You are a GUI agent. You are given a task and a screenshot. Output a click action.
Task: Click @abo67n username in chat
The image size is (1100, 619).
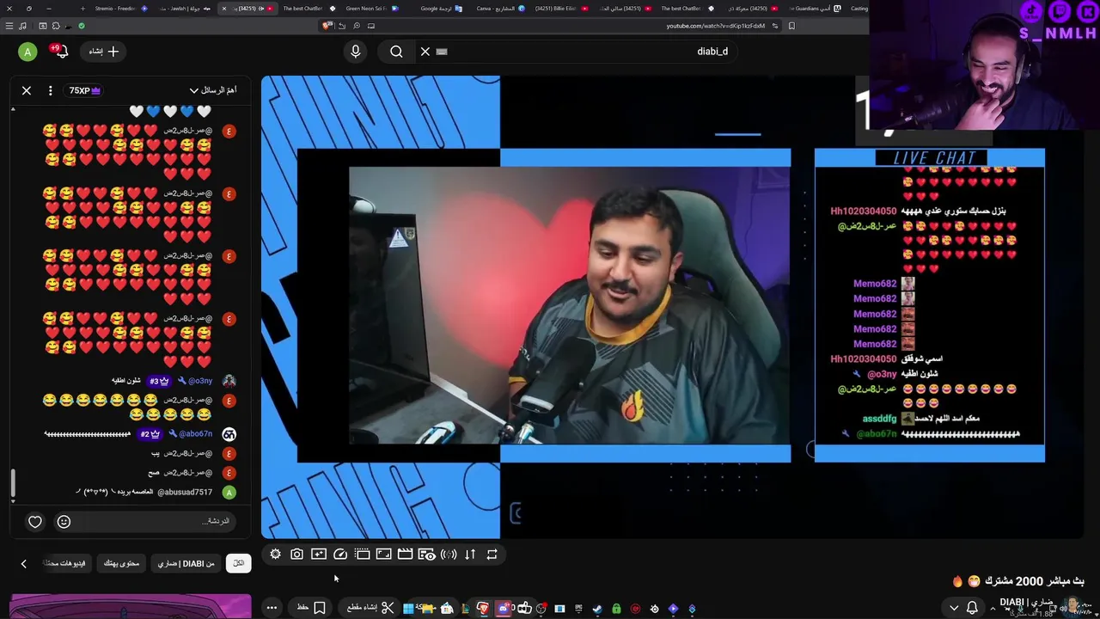(x=196, y=434)
